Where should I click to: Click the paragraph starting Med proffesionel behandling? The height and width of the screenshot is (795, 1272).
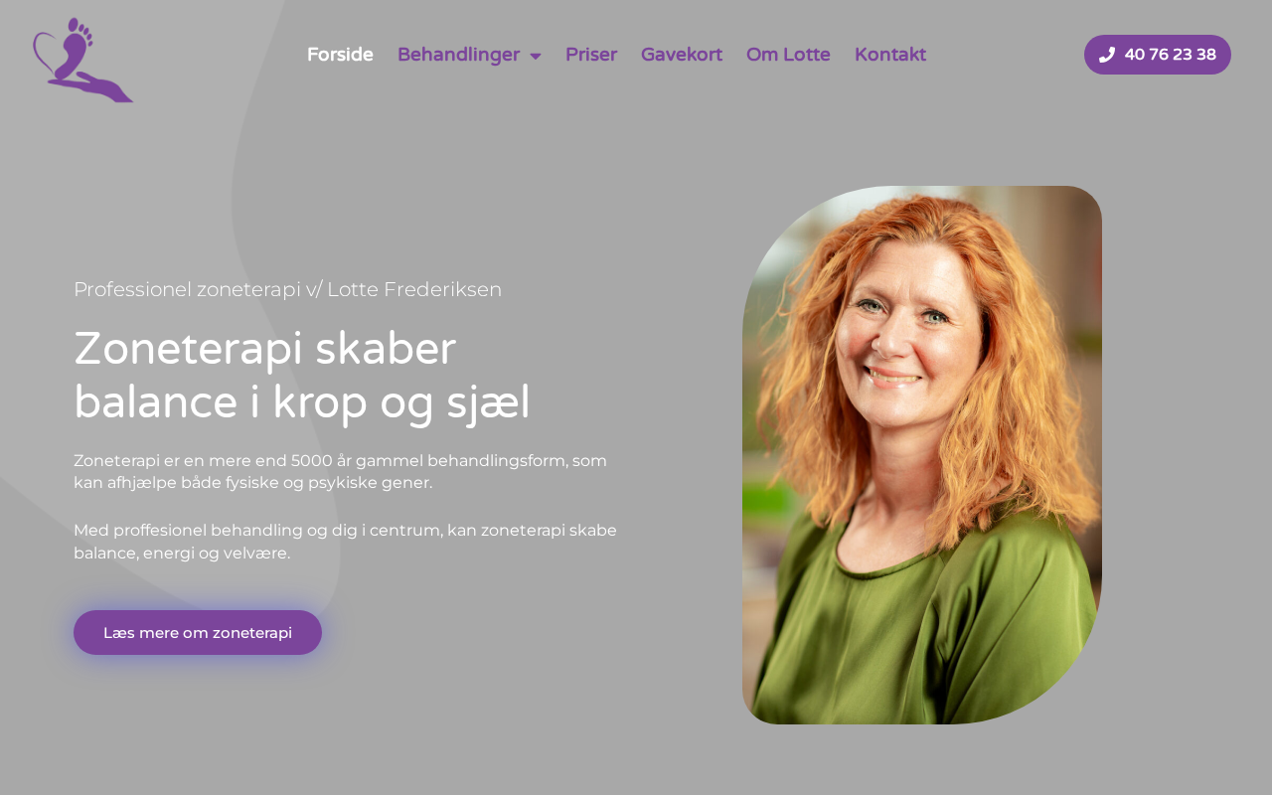tap(345, 542)
